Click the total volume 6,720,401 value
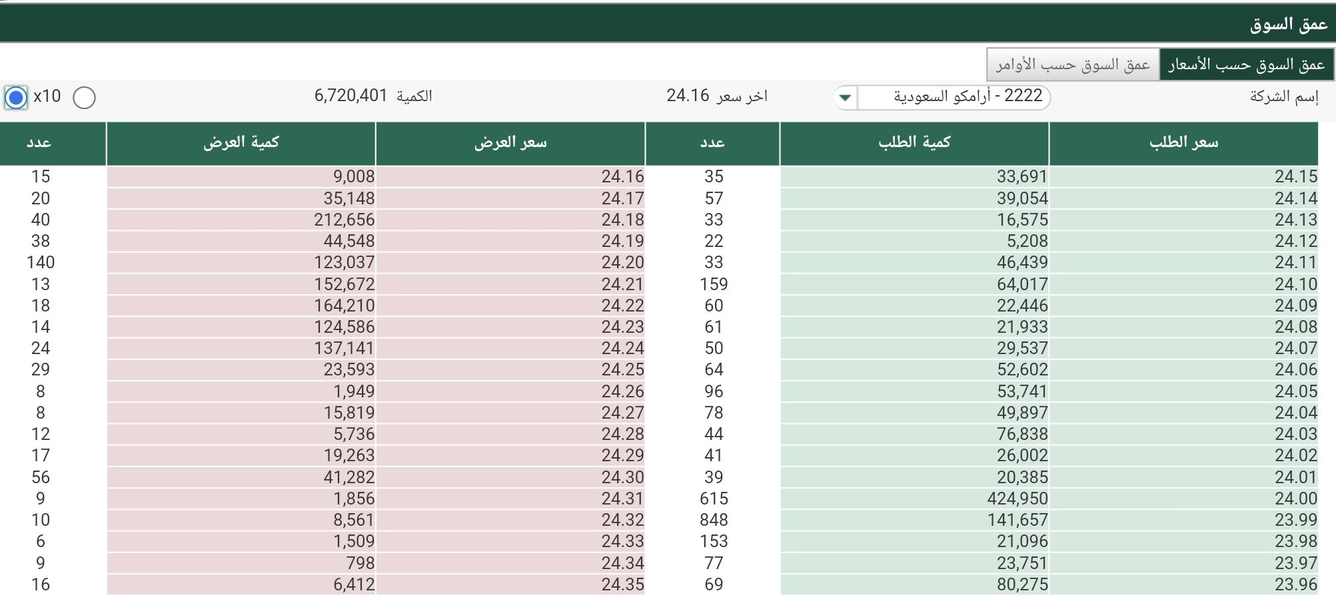 [x=350, y=96]
